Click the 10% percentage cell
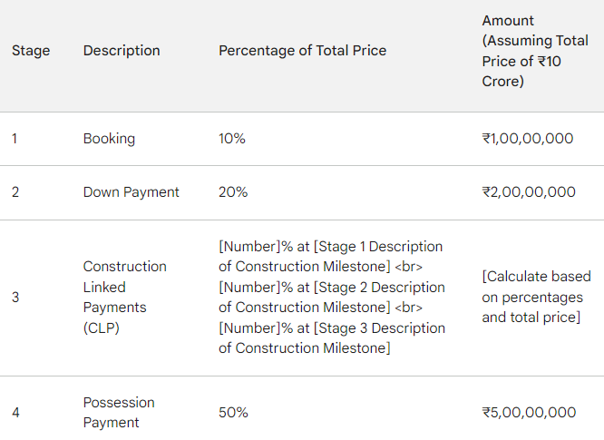The image size is (604, 440). pos(232,139)
